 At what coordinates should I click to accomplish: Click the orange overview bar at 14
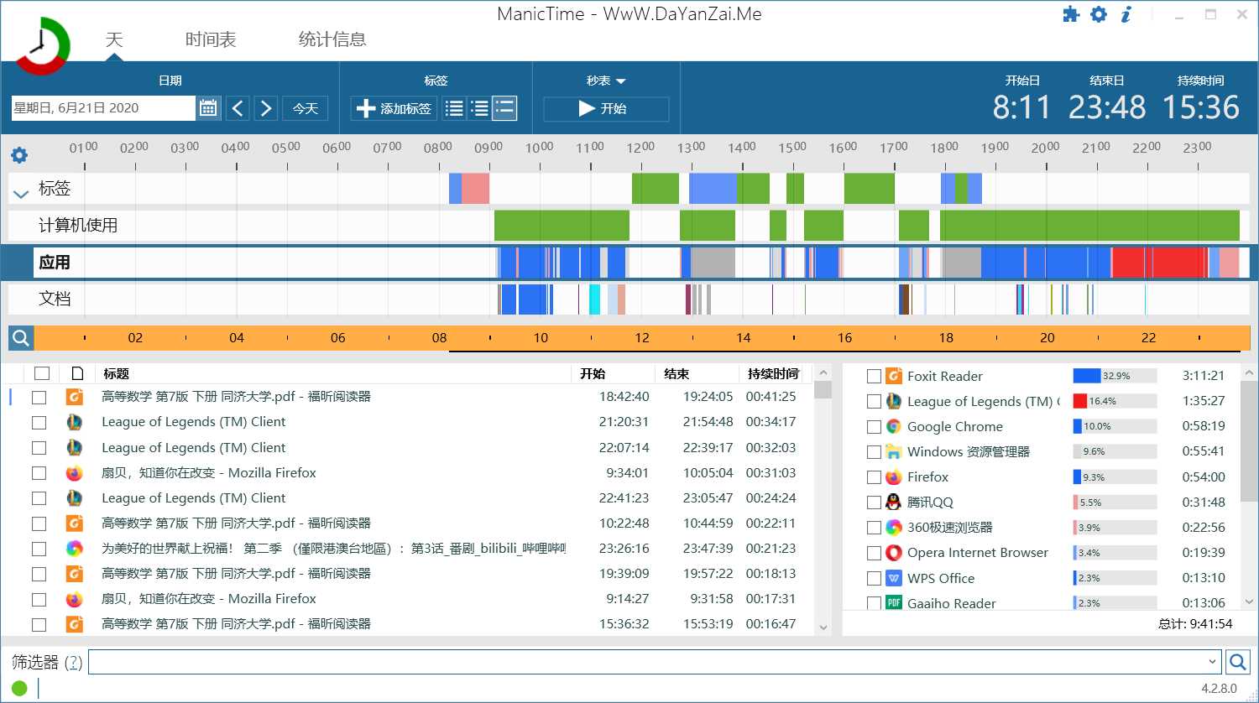[x=744, y=338]
